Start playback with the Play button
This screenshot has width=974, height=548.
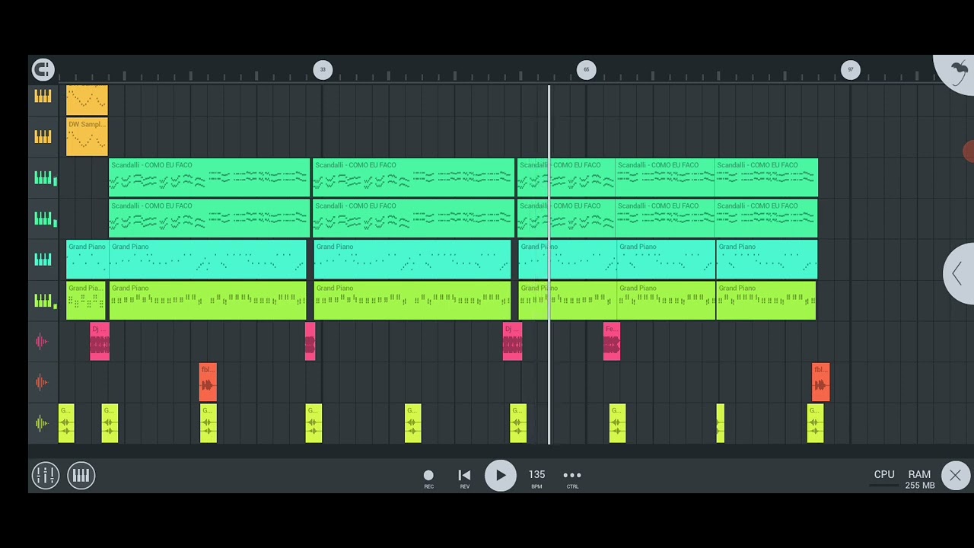500,476
